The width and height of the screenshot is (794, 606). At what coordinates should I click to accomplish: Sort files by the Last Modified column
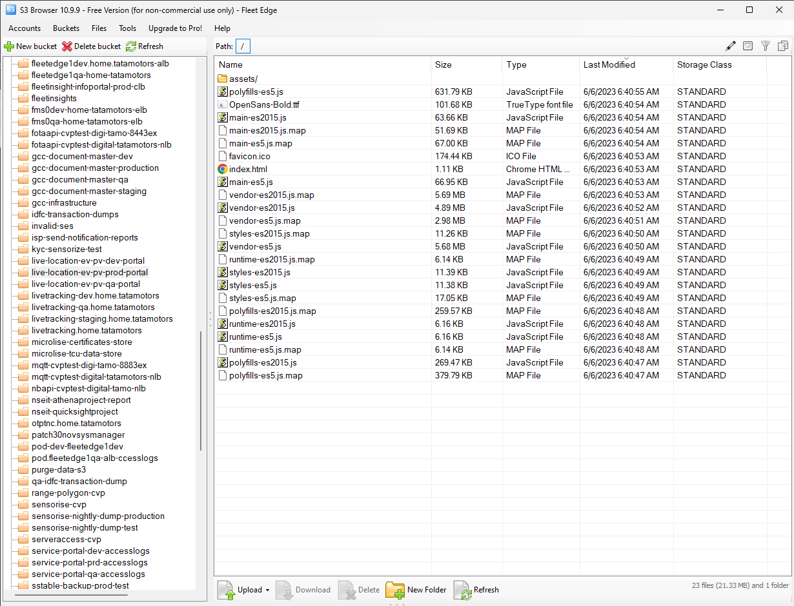point(609,64)
